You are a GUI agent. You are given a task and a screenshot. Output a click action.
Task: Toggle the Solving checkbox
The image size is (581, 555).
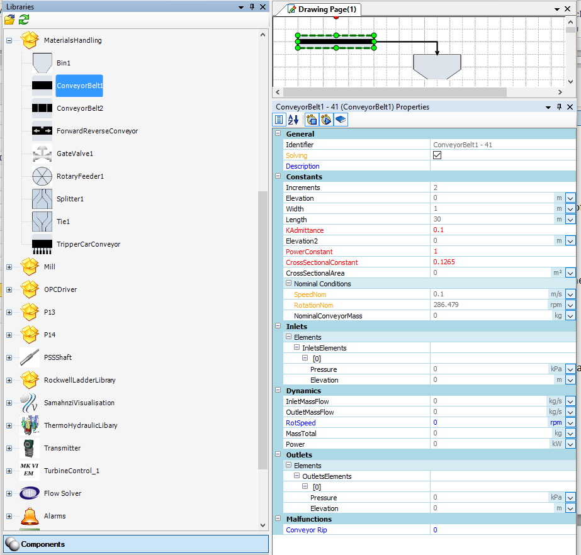[x=437, y=155]
